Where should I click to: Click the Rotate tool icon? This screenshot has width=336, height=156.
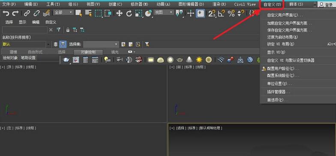(x=129, y=14)
